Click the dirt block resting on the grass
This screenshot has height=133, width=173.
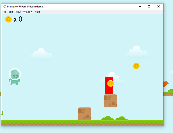(x=85, y=114)
